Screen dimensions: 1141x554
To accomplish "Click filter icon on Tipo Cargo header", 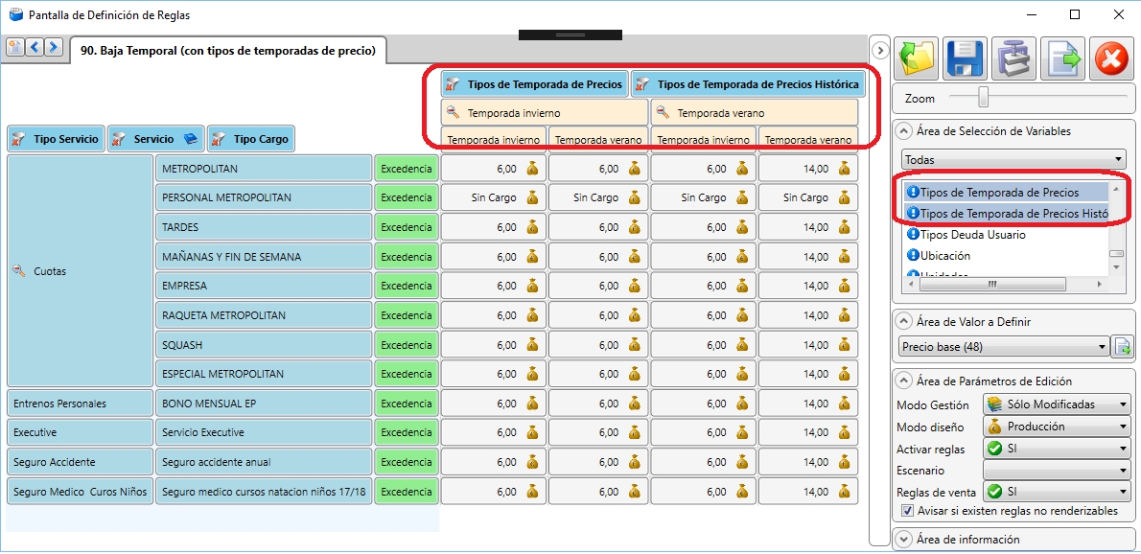I will (x=219, y=139).
